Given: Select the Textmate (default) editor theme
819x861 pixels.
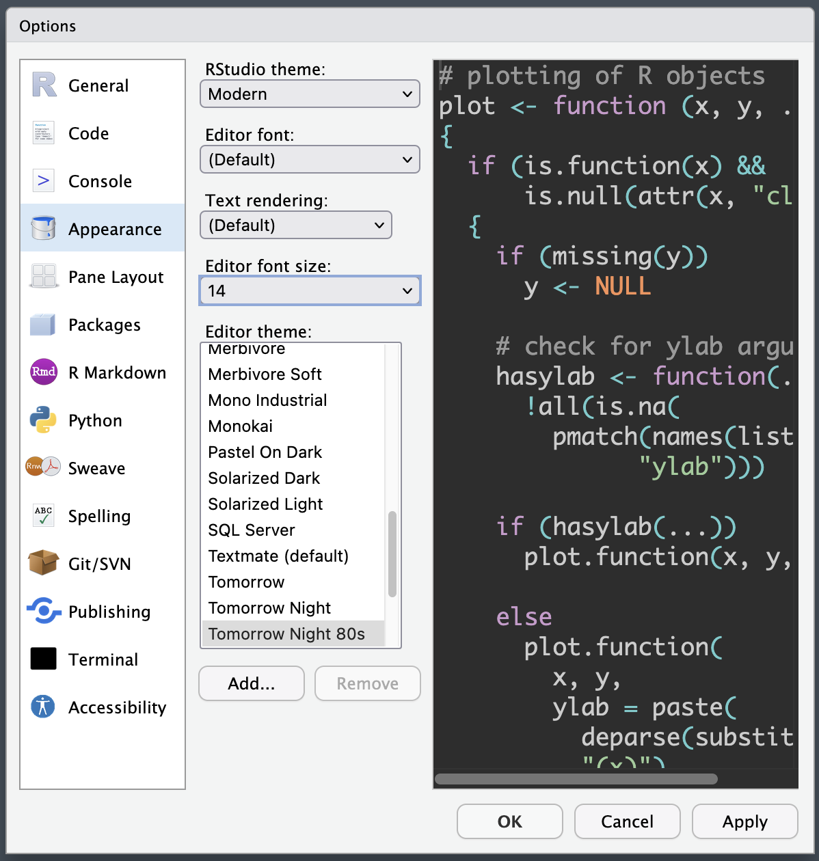Looking at the screenshot, I should [294, 556].
